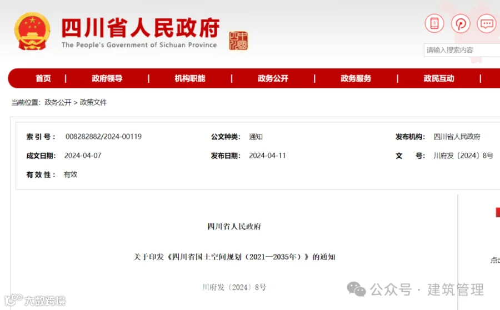Focus the 请输入搜索内容 search field
This screenshot has width=500, height=310.
pos(462,50)
